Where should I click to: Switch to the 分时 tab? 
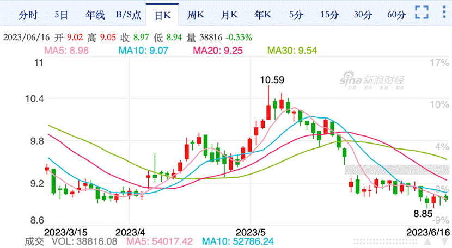[x=28, y=15]
